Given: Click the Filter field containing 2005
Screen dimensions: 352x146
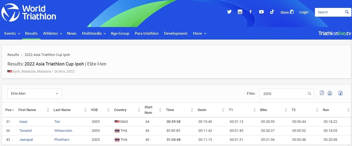Looking at the screenshot, I should 287,94.
